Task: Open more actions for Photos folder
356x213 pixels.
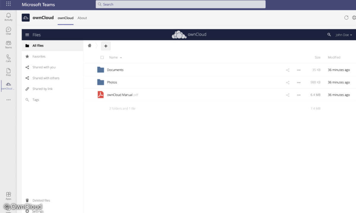Action: (x=298, y=83)
